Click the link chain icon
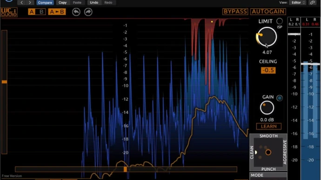321x180 pixels. pos(313,2)
